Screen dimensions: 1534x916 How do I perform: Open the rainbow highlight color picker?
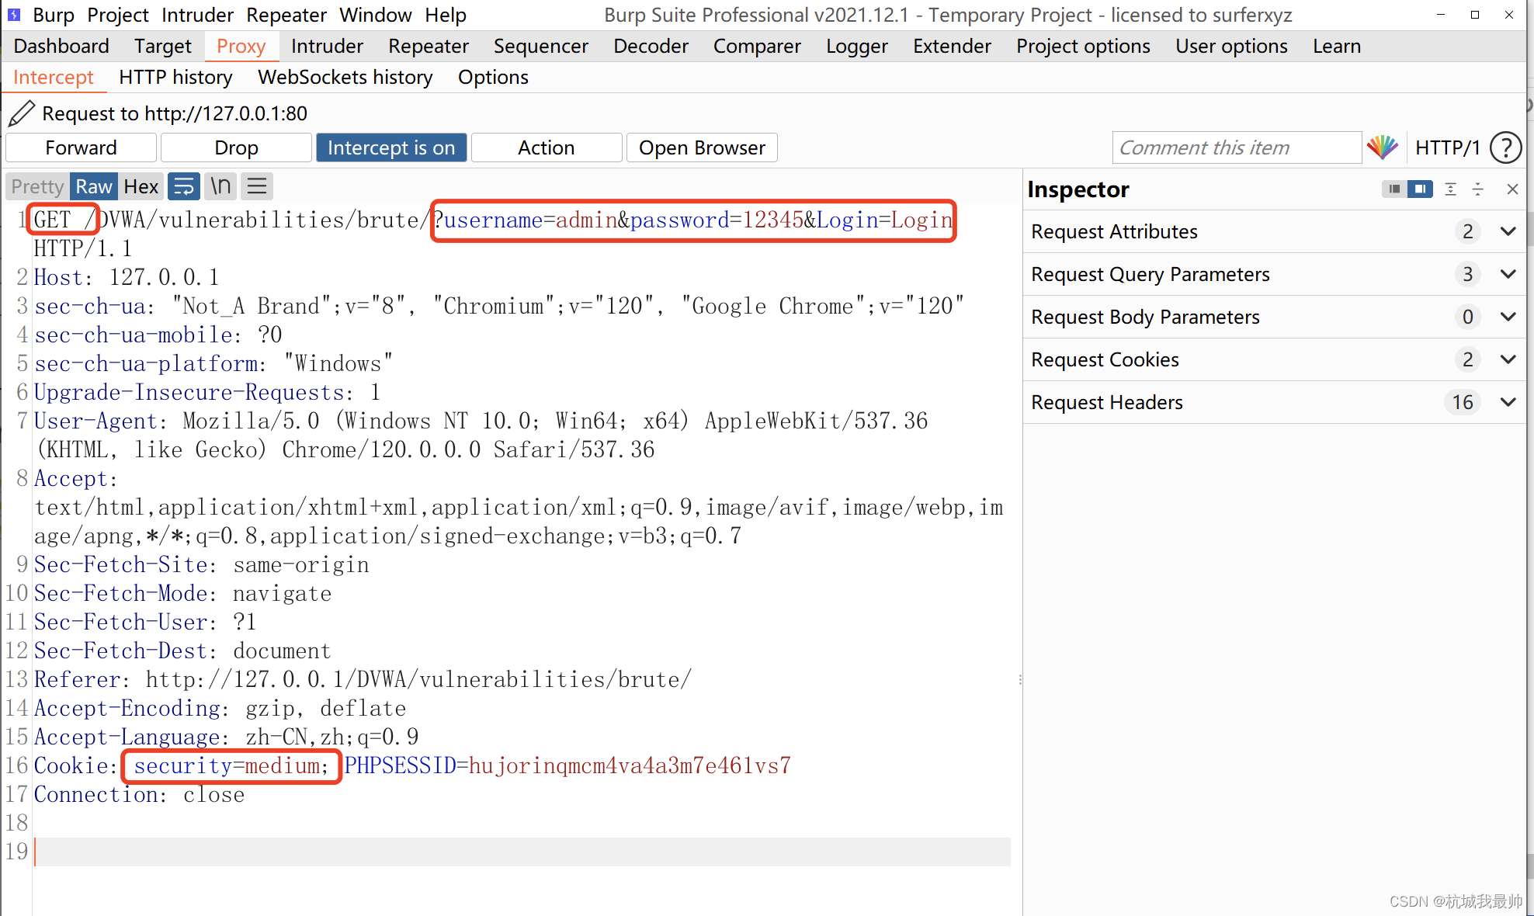click(1383, 147)
